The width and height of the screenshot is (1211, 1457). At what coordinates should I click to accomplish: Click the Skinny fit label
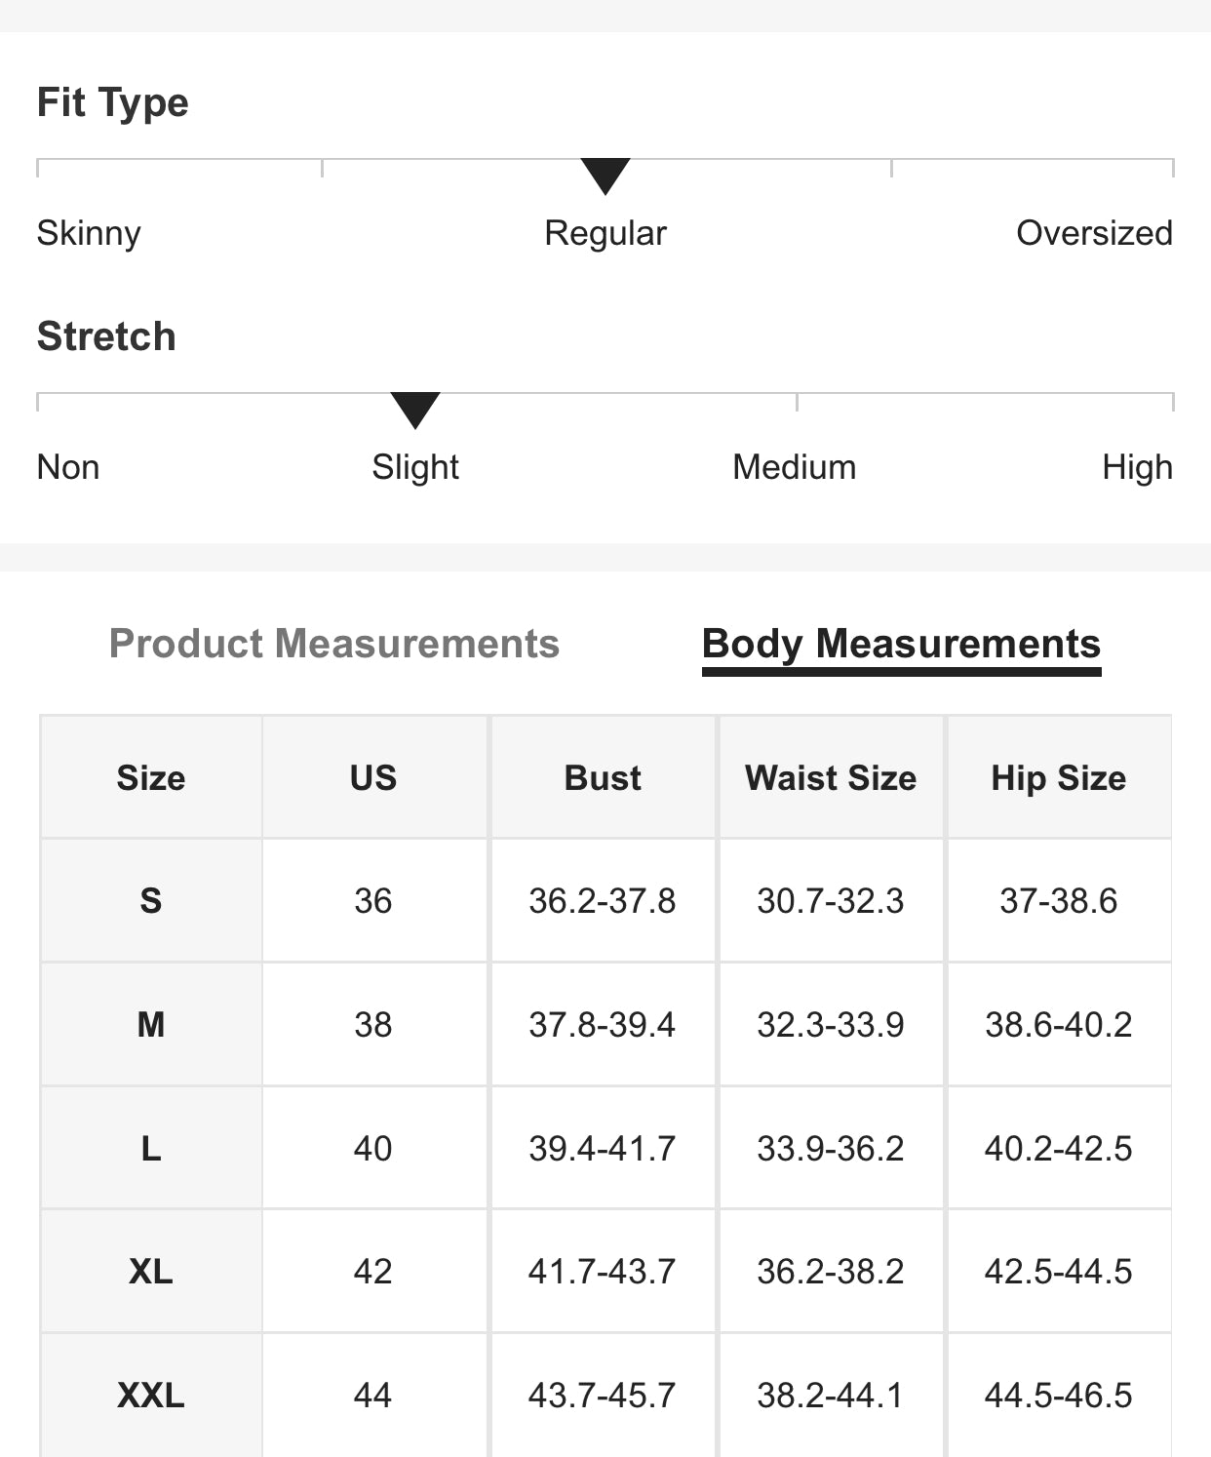click(89, 233)
